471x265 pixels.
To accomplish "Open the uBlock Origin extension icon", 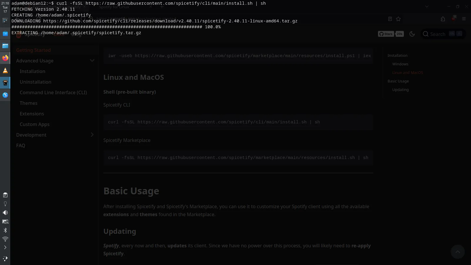I will pyautogui.click(x=453, y=19).
